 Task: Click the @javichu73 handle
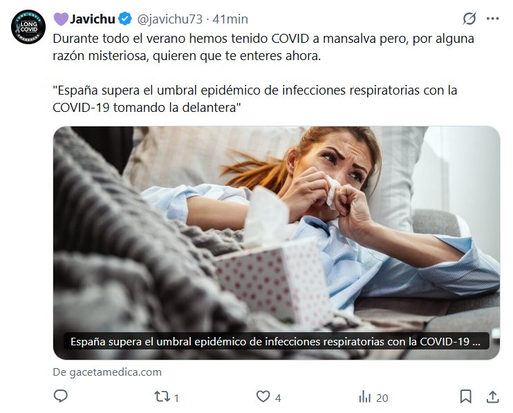point(170,19)
